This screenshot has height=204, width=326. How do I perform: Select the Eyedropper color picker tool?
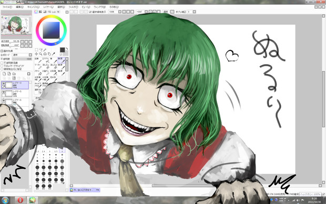pos(54,54)
